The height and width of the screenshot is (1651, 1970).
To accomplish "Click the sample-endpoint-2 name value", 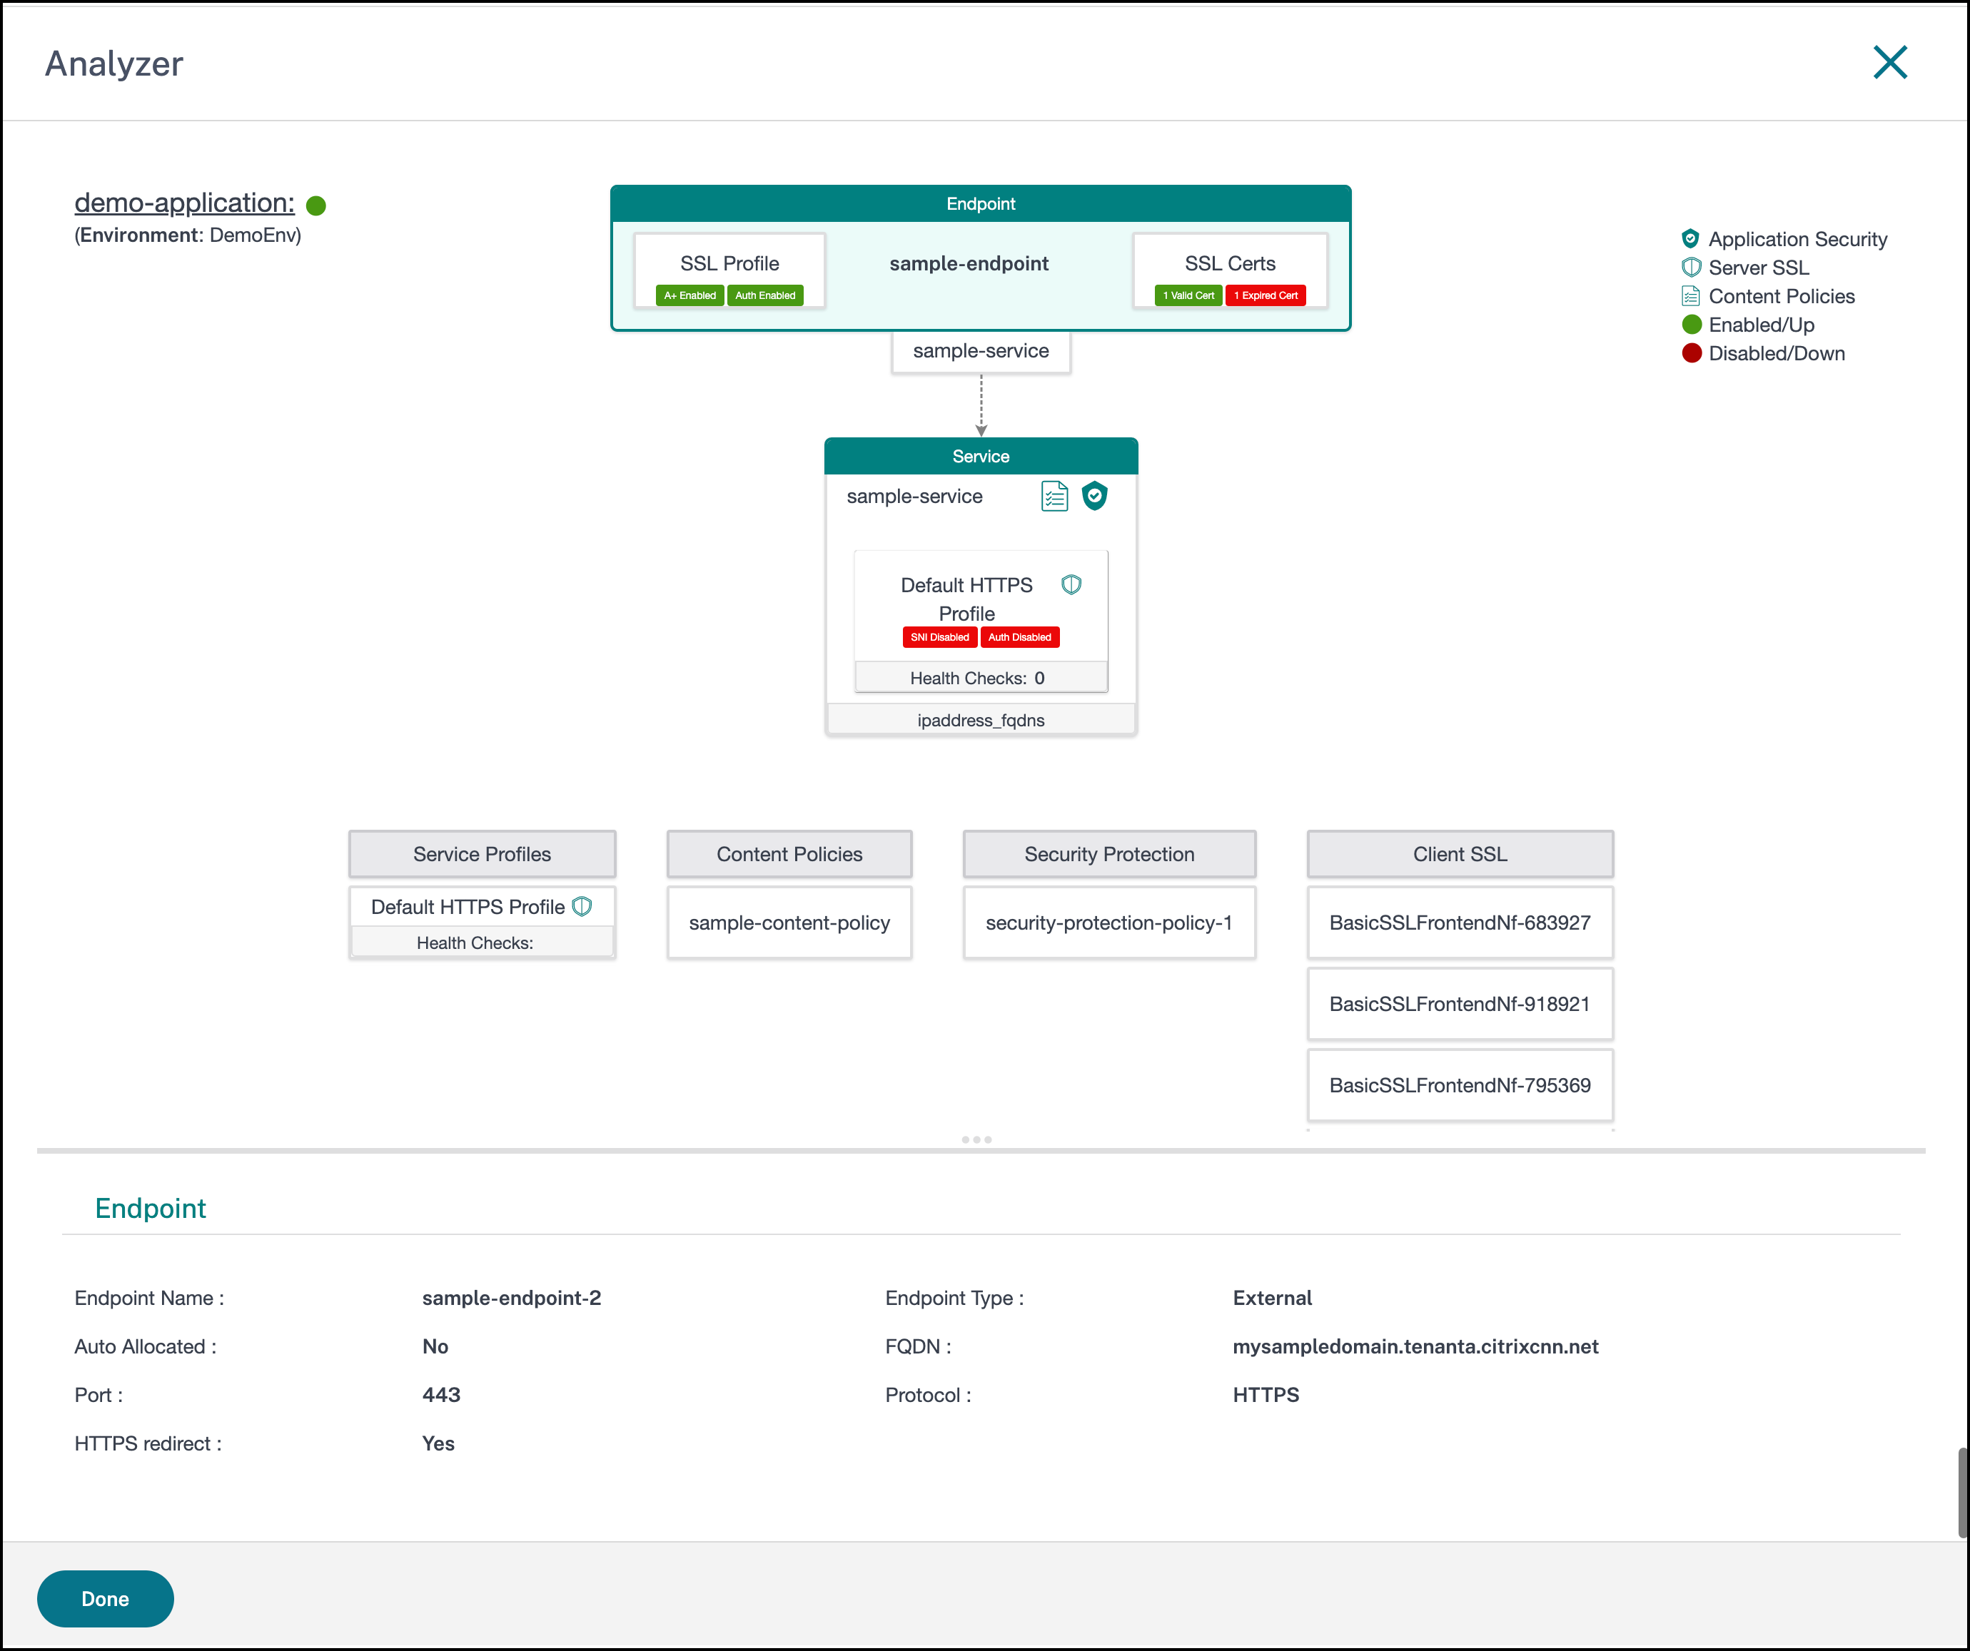I will click(x=511, y=1299).
